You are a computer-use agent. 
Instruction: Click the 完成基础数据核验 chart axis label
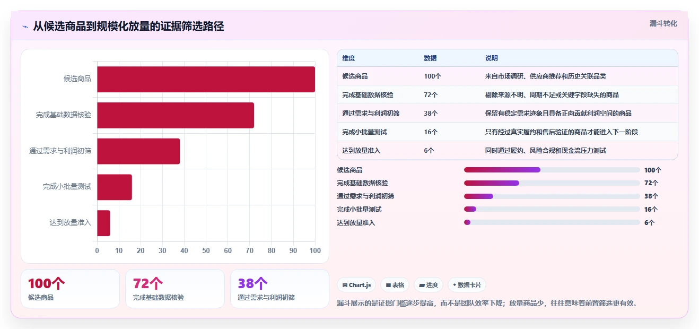64,115
